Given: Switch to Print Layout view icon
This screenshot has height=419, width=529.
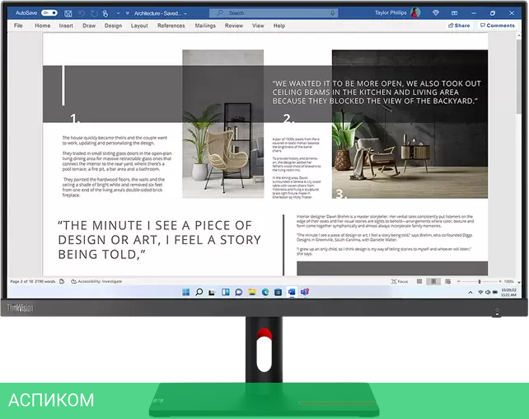Looking at the screenshot, I should (x=433, y=281).
